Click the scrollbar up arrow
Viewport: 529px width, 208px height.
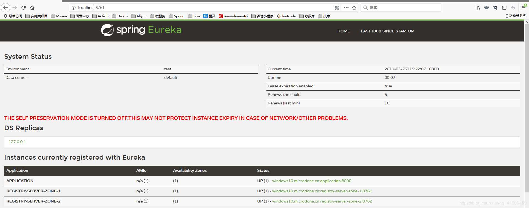[527, 22]
